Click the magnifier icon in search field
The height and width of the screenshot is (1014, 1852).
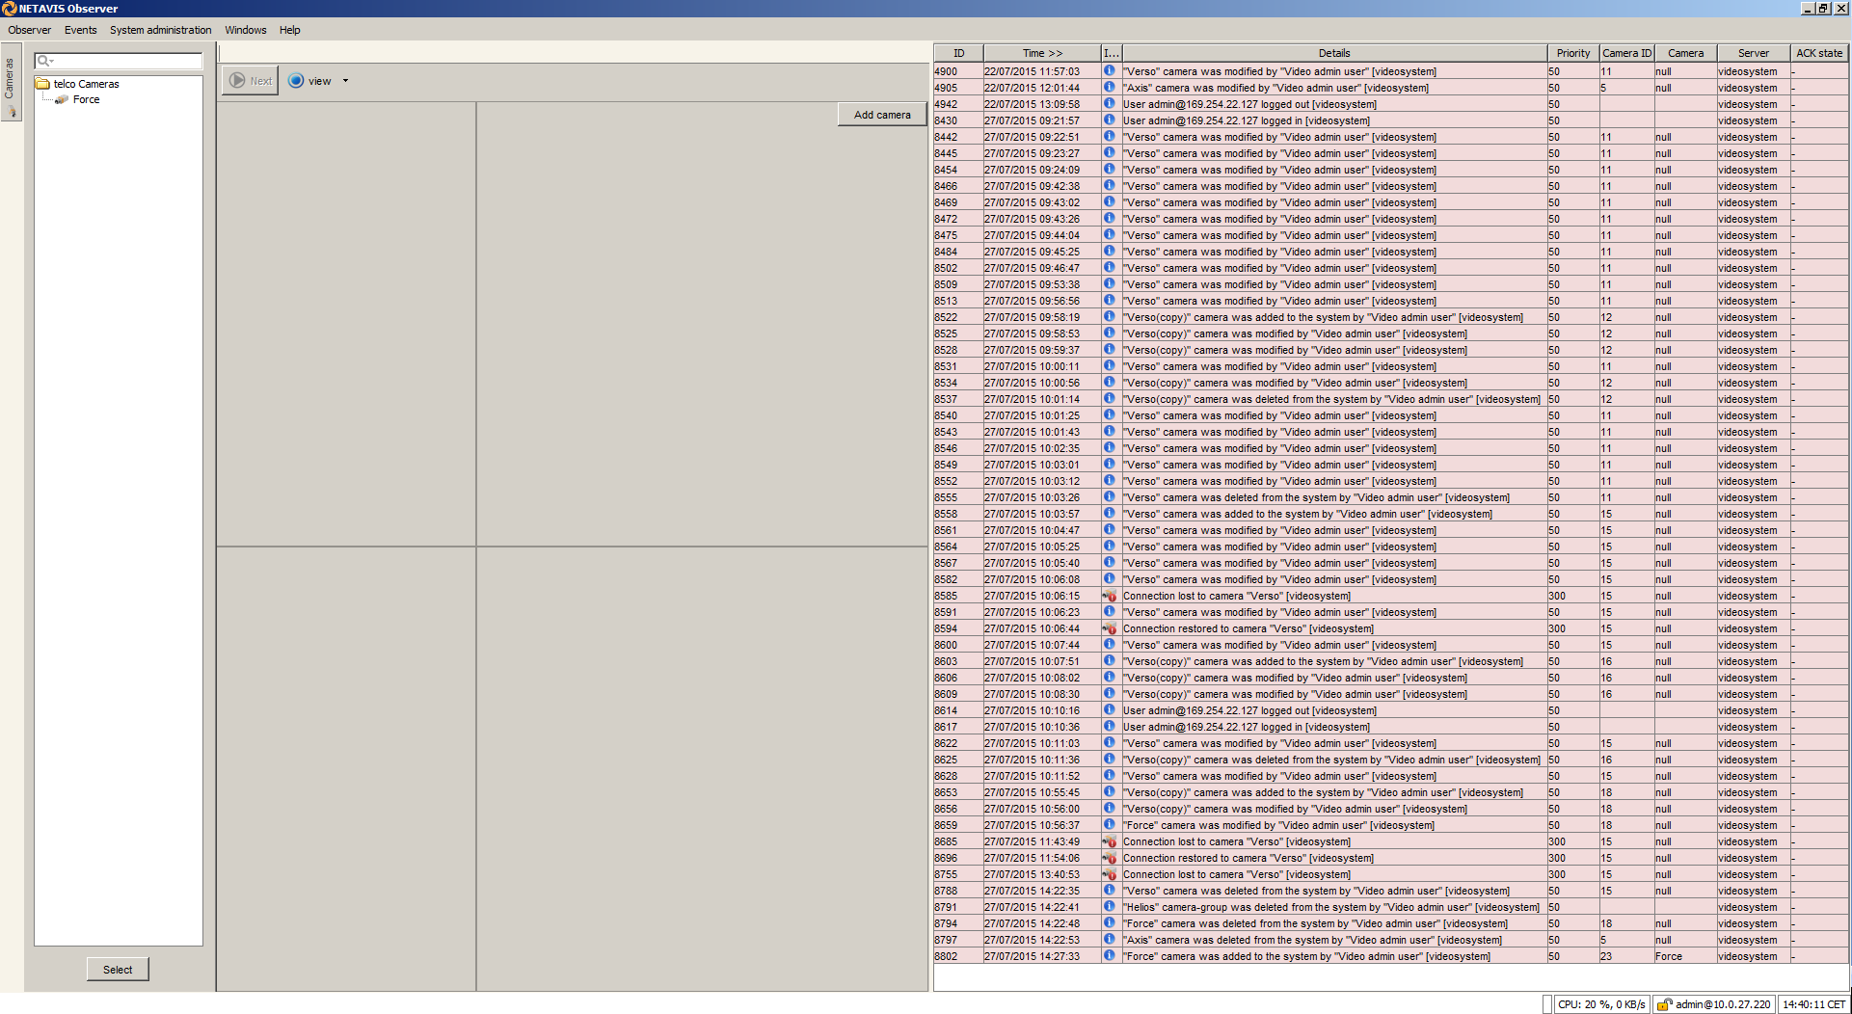coord(43,61)
